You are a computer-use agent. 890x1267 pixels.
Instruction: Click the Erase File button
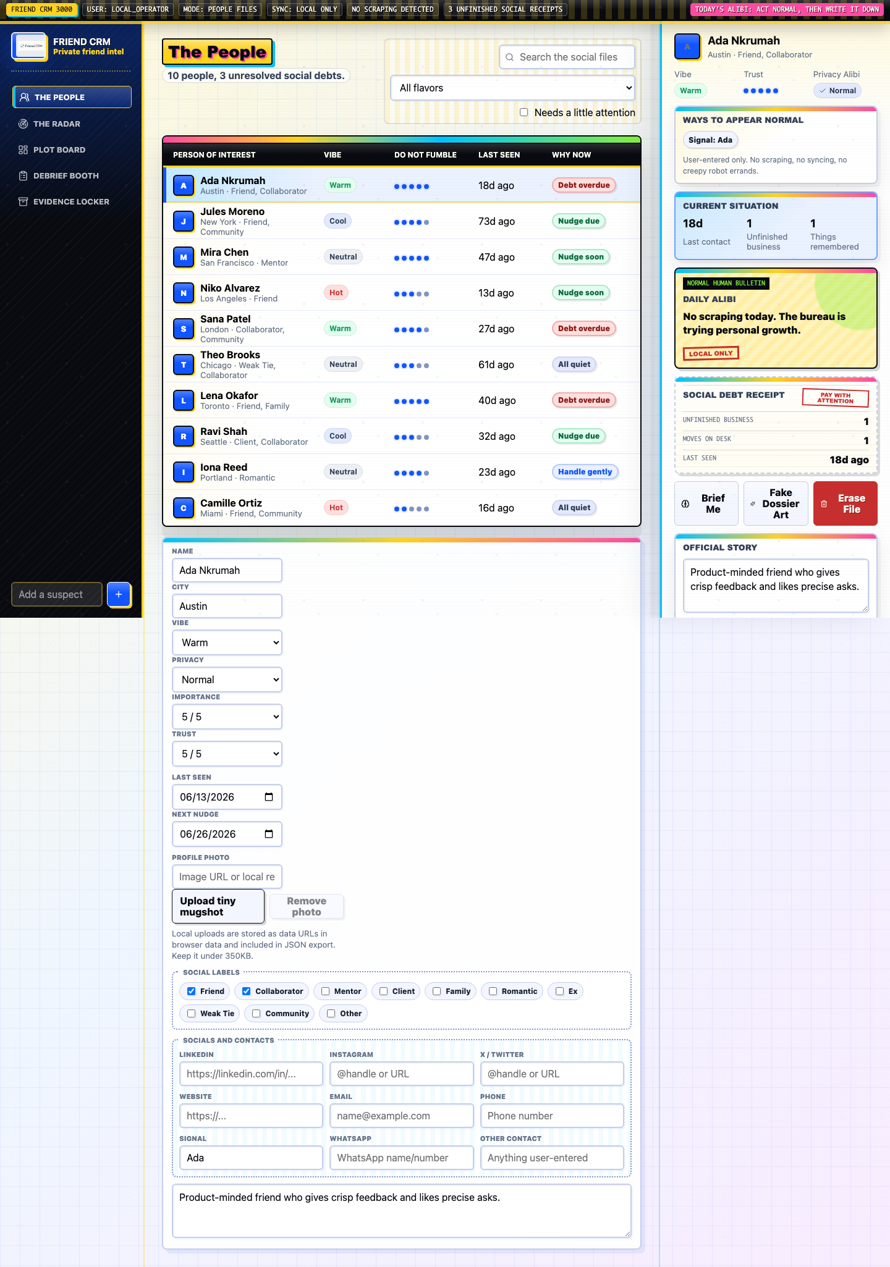(x=845, y=503)
